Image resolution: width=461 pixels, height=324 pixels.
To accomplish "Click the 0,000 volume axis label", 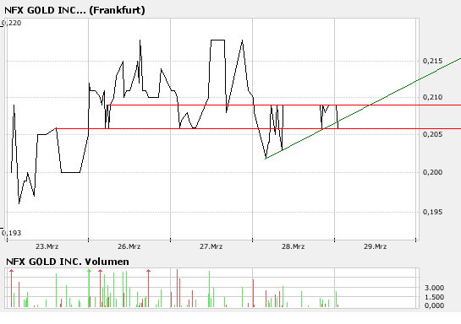I will click(434, 305).
